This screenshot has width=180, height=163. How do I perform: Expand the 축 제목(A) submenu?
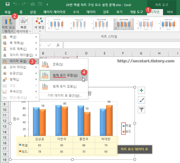point(21,43)
